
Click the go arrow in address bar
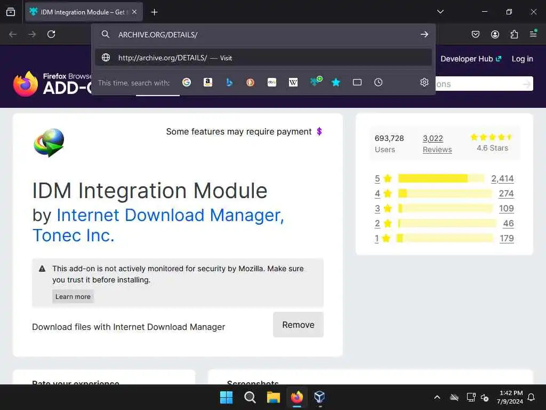click(424, 34)
